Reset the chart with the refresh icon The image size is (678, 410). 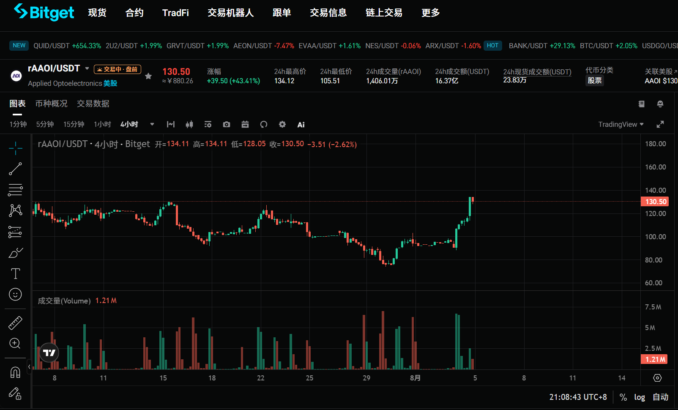pyautogui.click(x=264, y=124)
